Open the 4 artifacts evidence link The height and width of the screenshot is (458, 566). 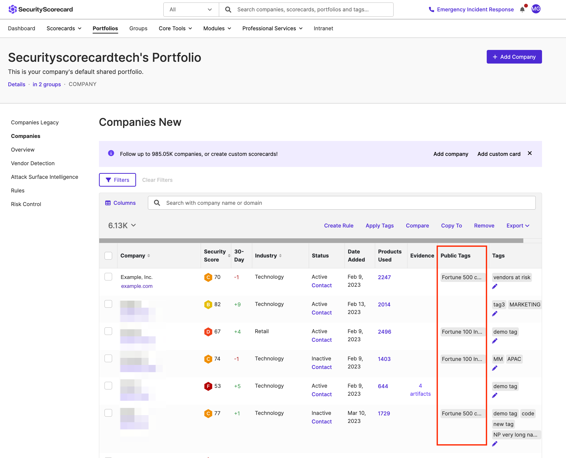[420, 390]
